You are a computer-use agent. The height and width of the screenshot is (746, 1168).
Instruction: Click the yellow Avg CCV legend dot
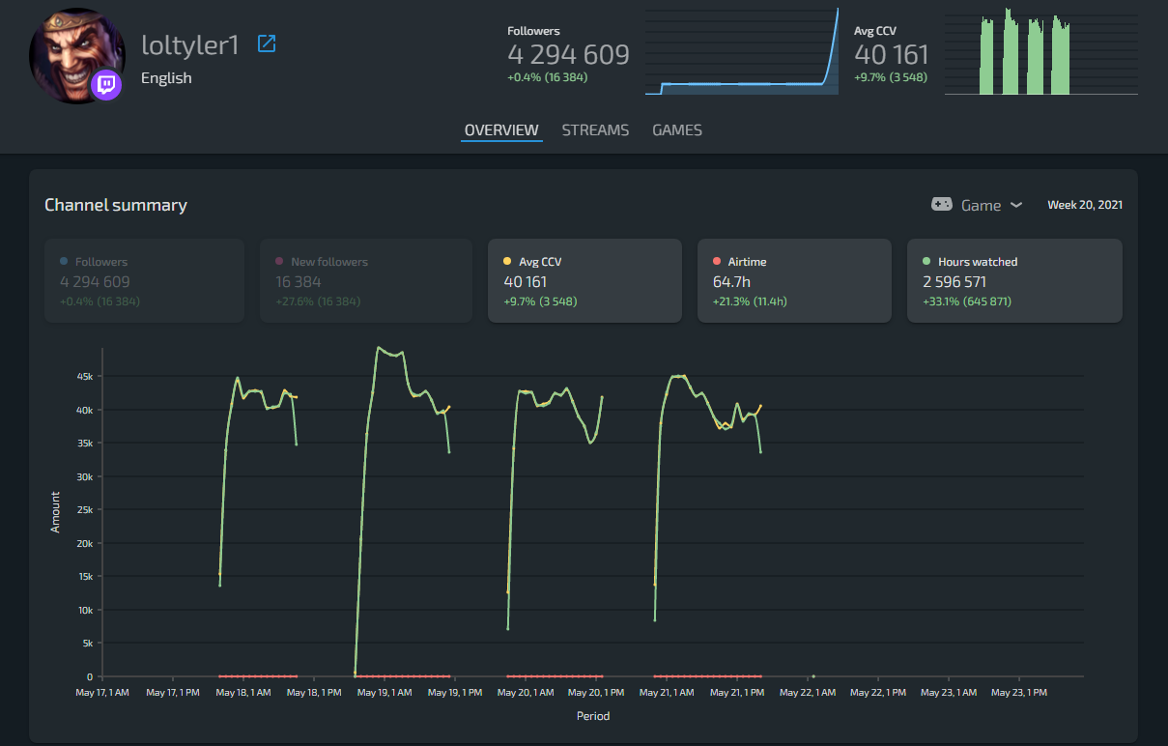point(507,261)
